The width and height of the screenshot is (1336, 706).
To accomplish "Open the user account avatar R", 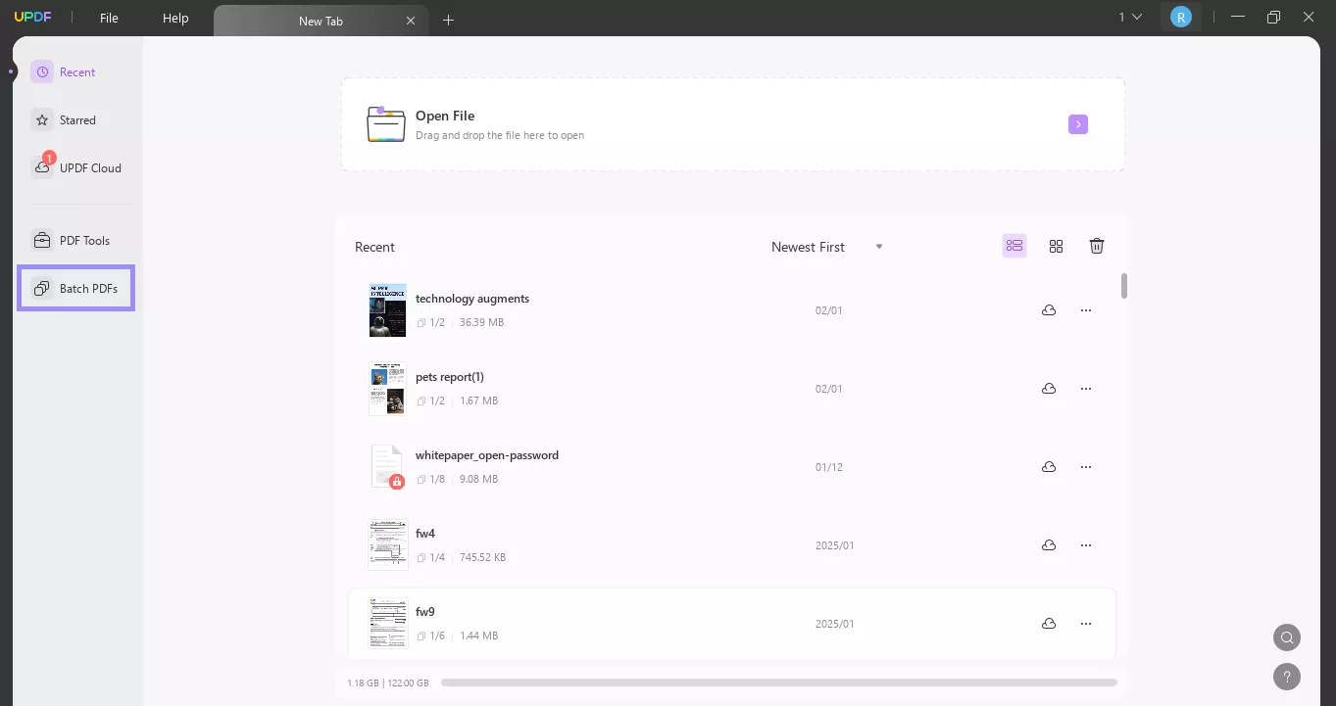I will (x=1181, y=17).
